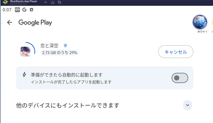This screenshot has height=123, width=213.
Task: Cancel the download with キャンセル button
Action: coord(175,52)
